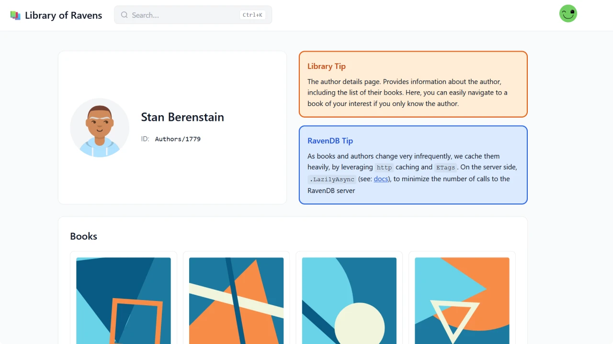The image size is (613, 344).
Task: Click the Library Tip heading
Action: [x=327, y=66]
